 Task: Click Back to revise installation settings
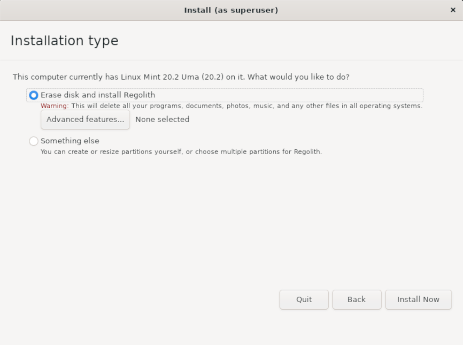356,299
